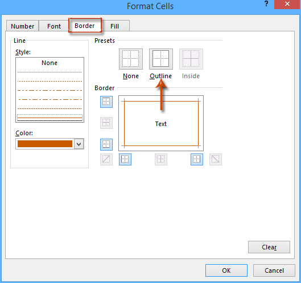Open the Font tab
Viewport: 301px width, 283px height.
pyautogui.click(x=54, y=26)
